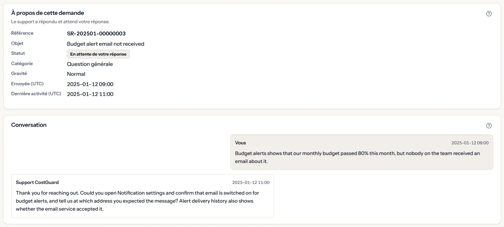
Task: Click the 'En attente de votre réponse' status badge
Action: [x=98, y=54]
